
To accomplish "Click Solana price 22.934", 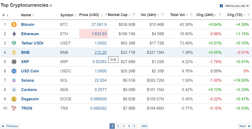I will (100, 80).
